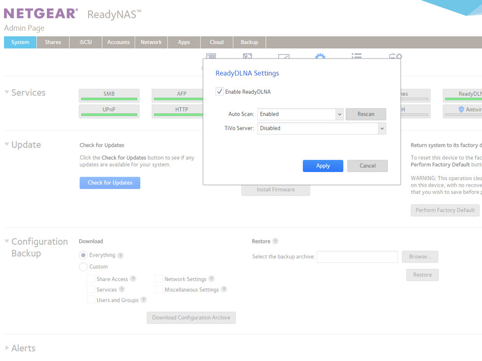Toggle the AFP service
The width and height of the screenshot is (482, 361).
click(177, 95)
